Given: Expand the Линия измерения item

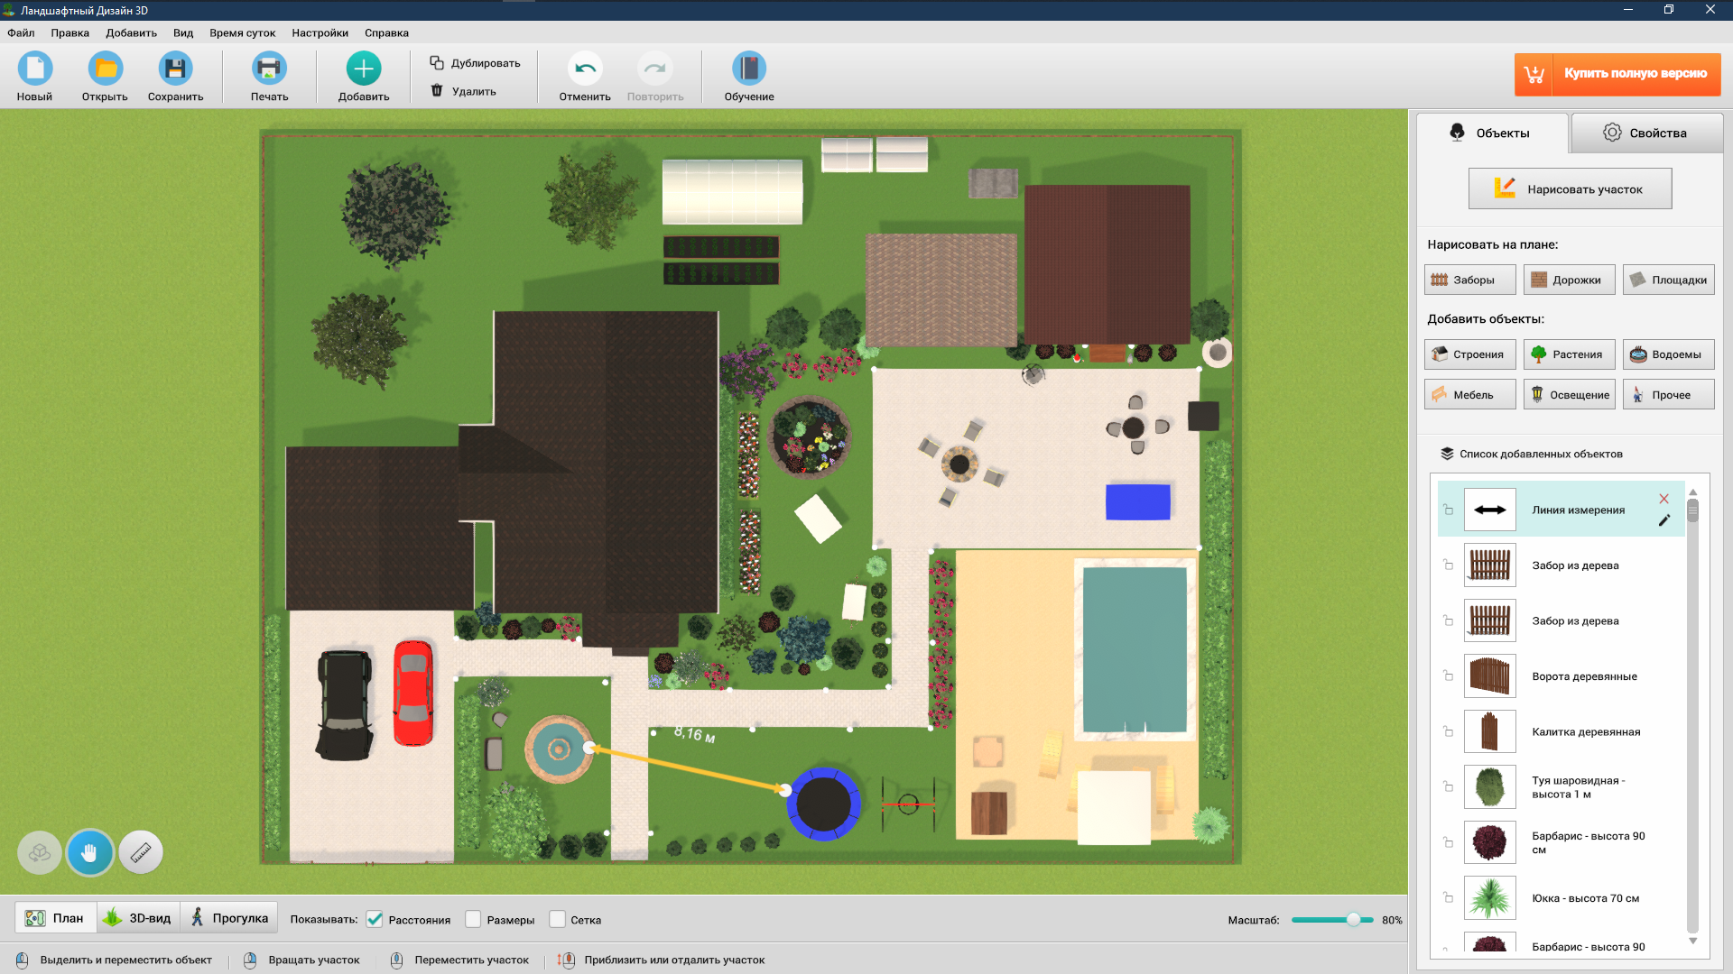Looking at the screenshot, I should point(1448,509).
